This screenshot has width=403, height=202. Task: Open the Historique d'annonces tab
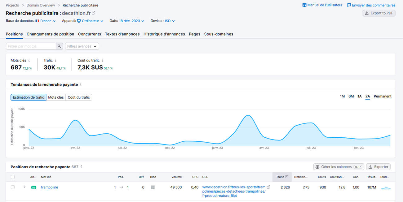click(164, 34)
